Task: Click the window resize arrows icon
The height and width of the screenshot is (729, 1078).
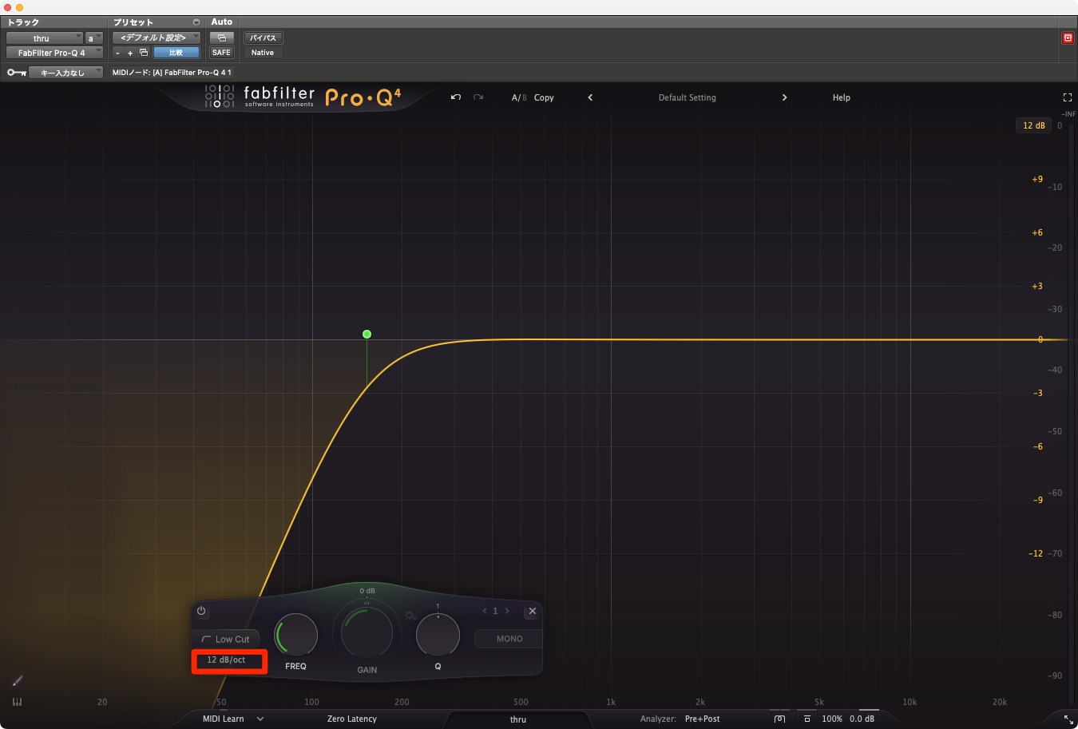Action: click(x=1068, y=719)
